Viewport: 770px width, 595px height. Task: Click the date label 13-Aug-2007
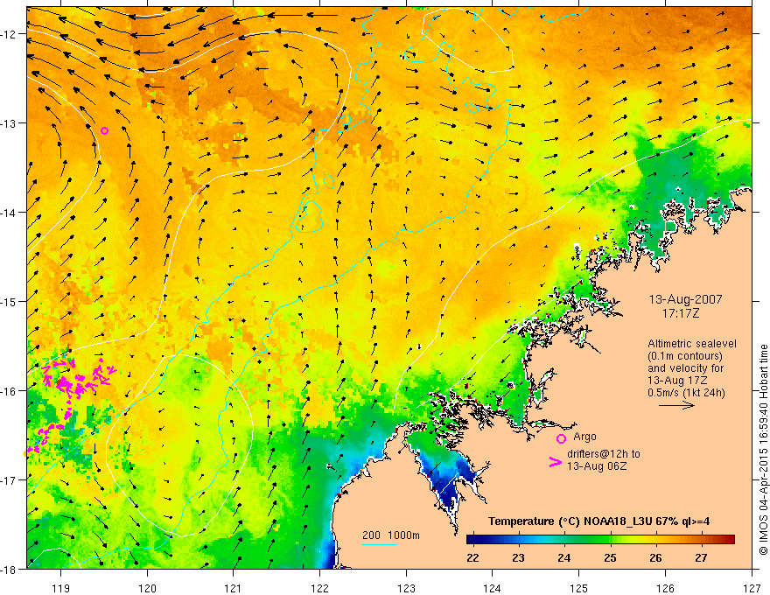click(x=685, y=299)
